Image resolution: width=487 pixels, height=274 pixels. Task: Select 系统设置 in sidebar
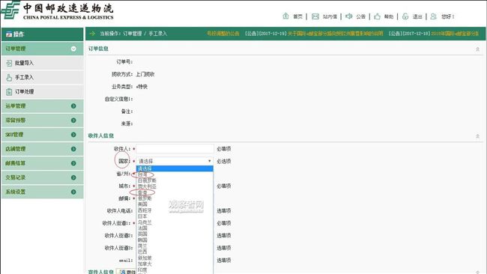43,192
